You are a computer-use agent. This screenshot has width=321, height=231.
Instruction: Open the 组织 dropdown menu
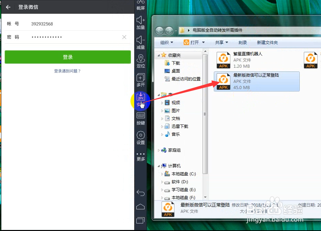click(x=167, y=42)
